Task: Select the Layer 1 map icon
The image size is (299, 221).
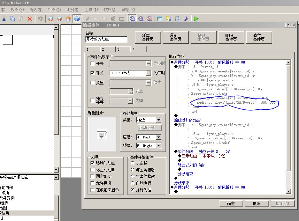Action: [51, 18]
